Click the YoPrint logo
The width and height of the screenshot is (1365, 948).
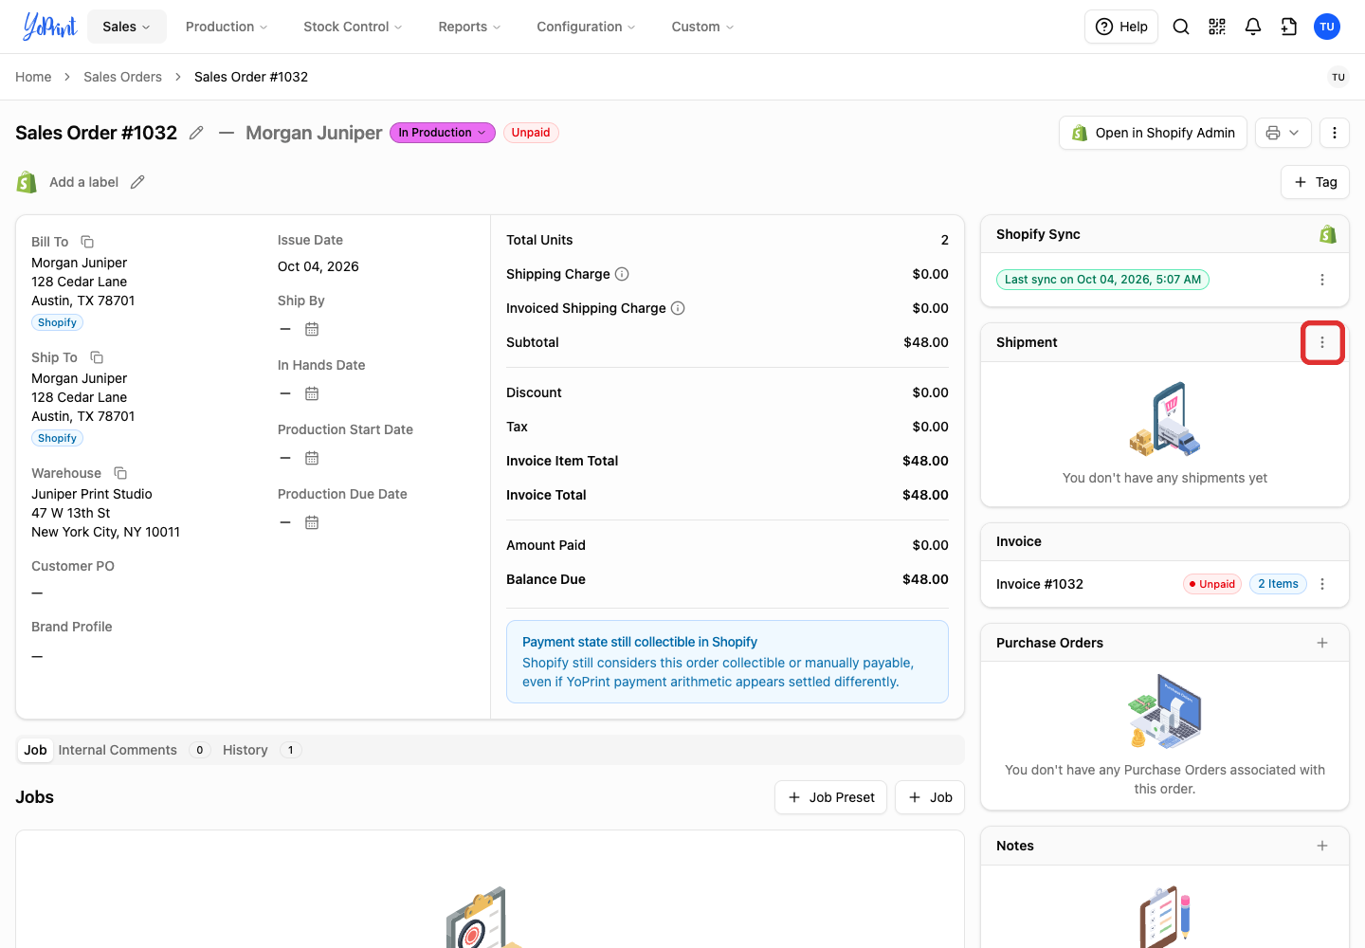point(49,27)
